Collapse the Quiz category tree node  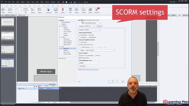tap(60, 47)
